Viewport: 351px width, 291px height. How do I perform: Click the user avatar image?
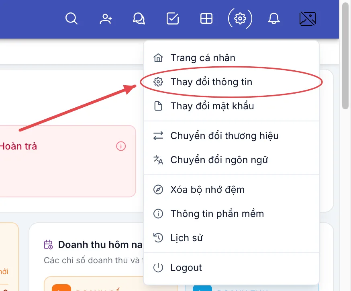coord(308,18)
